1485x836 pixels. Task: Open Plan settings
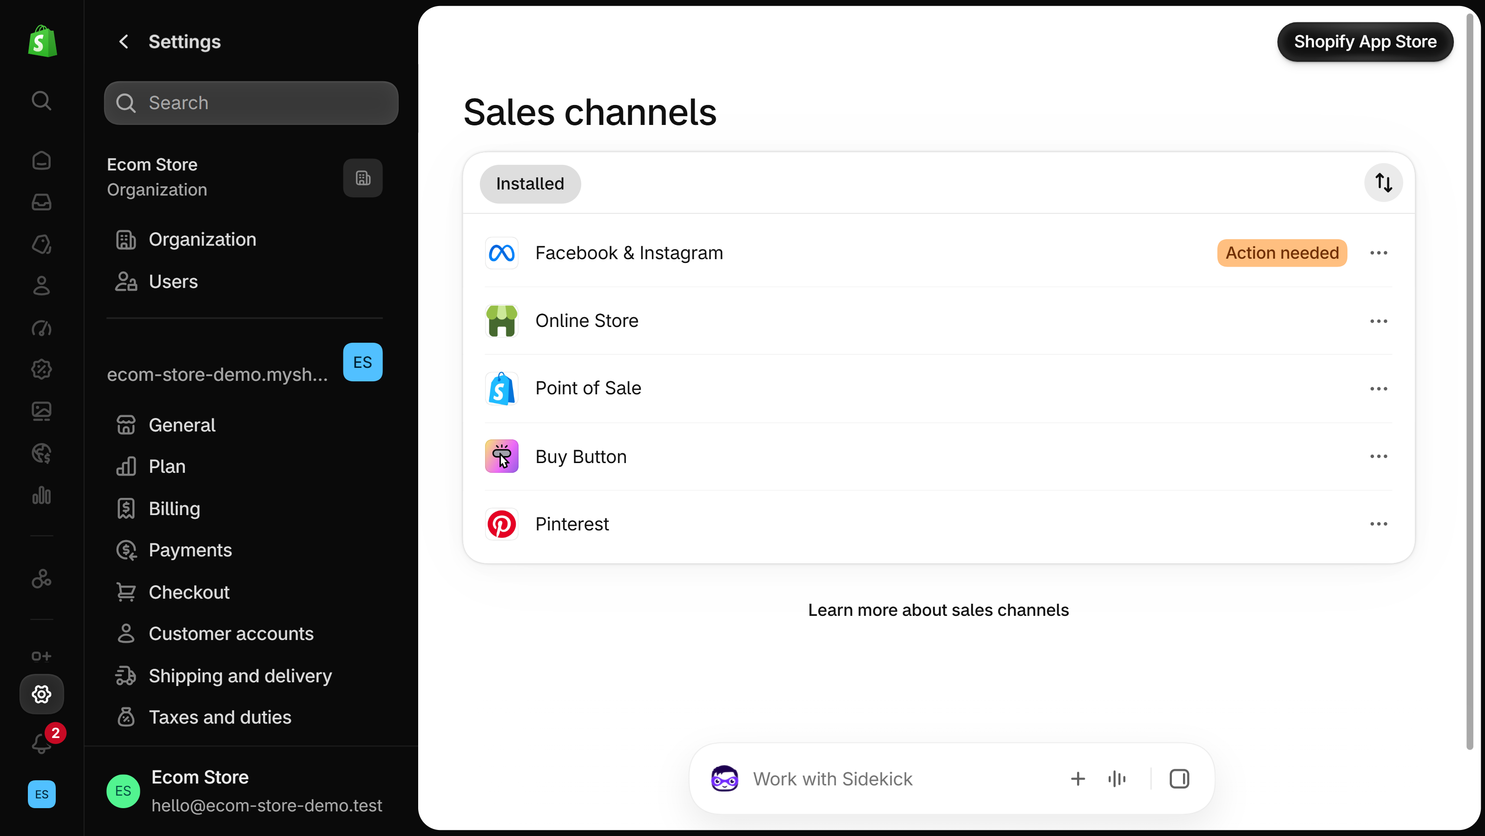(245, 466)
